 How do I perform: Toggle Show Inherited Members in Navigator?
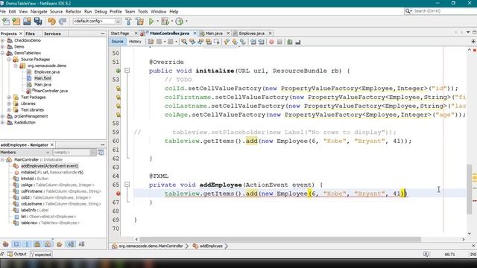pyautogui.click(x=5, y=244)
